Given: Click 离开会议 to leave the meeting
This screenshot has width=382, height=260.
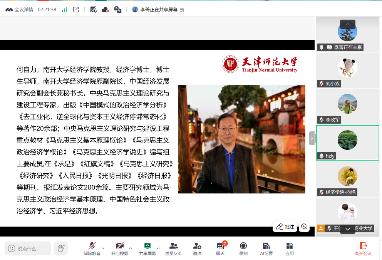Looking at the screenshot, I should pos(363,248).
